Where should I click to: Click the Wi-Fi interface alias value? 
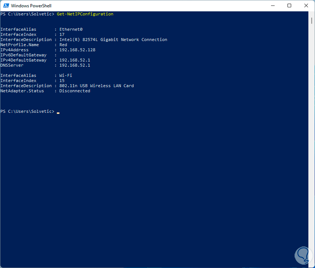tap(66, 75)
